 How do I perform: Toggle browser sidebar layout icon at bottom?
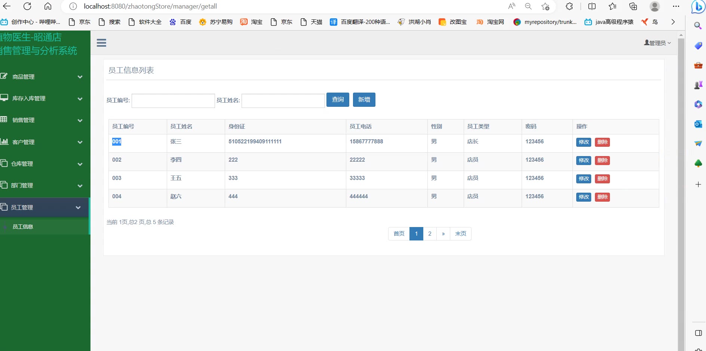coord(698,333)
